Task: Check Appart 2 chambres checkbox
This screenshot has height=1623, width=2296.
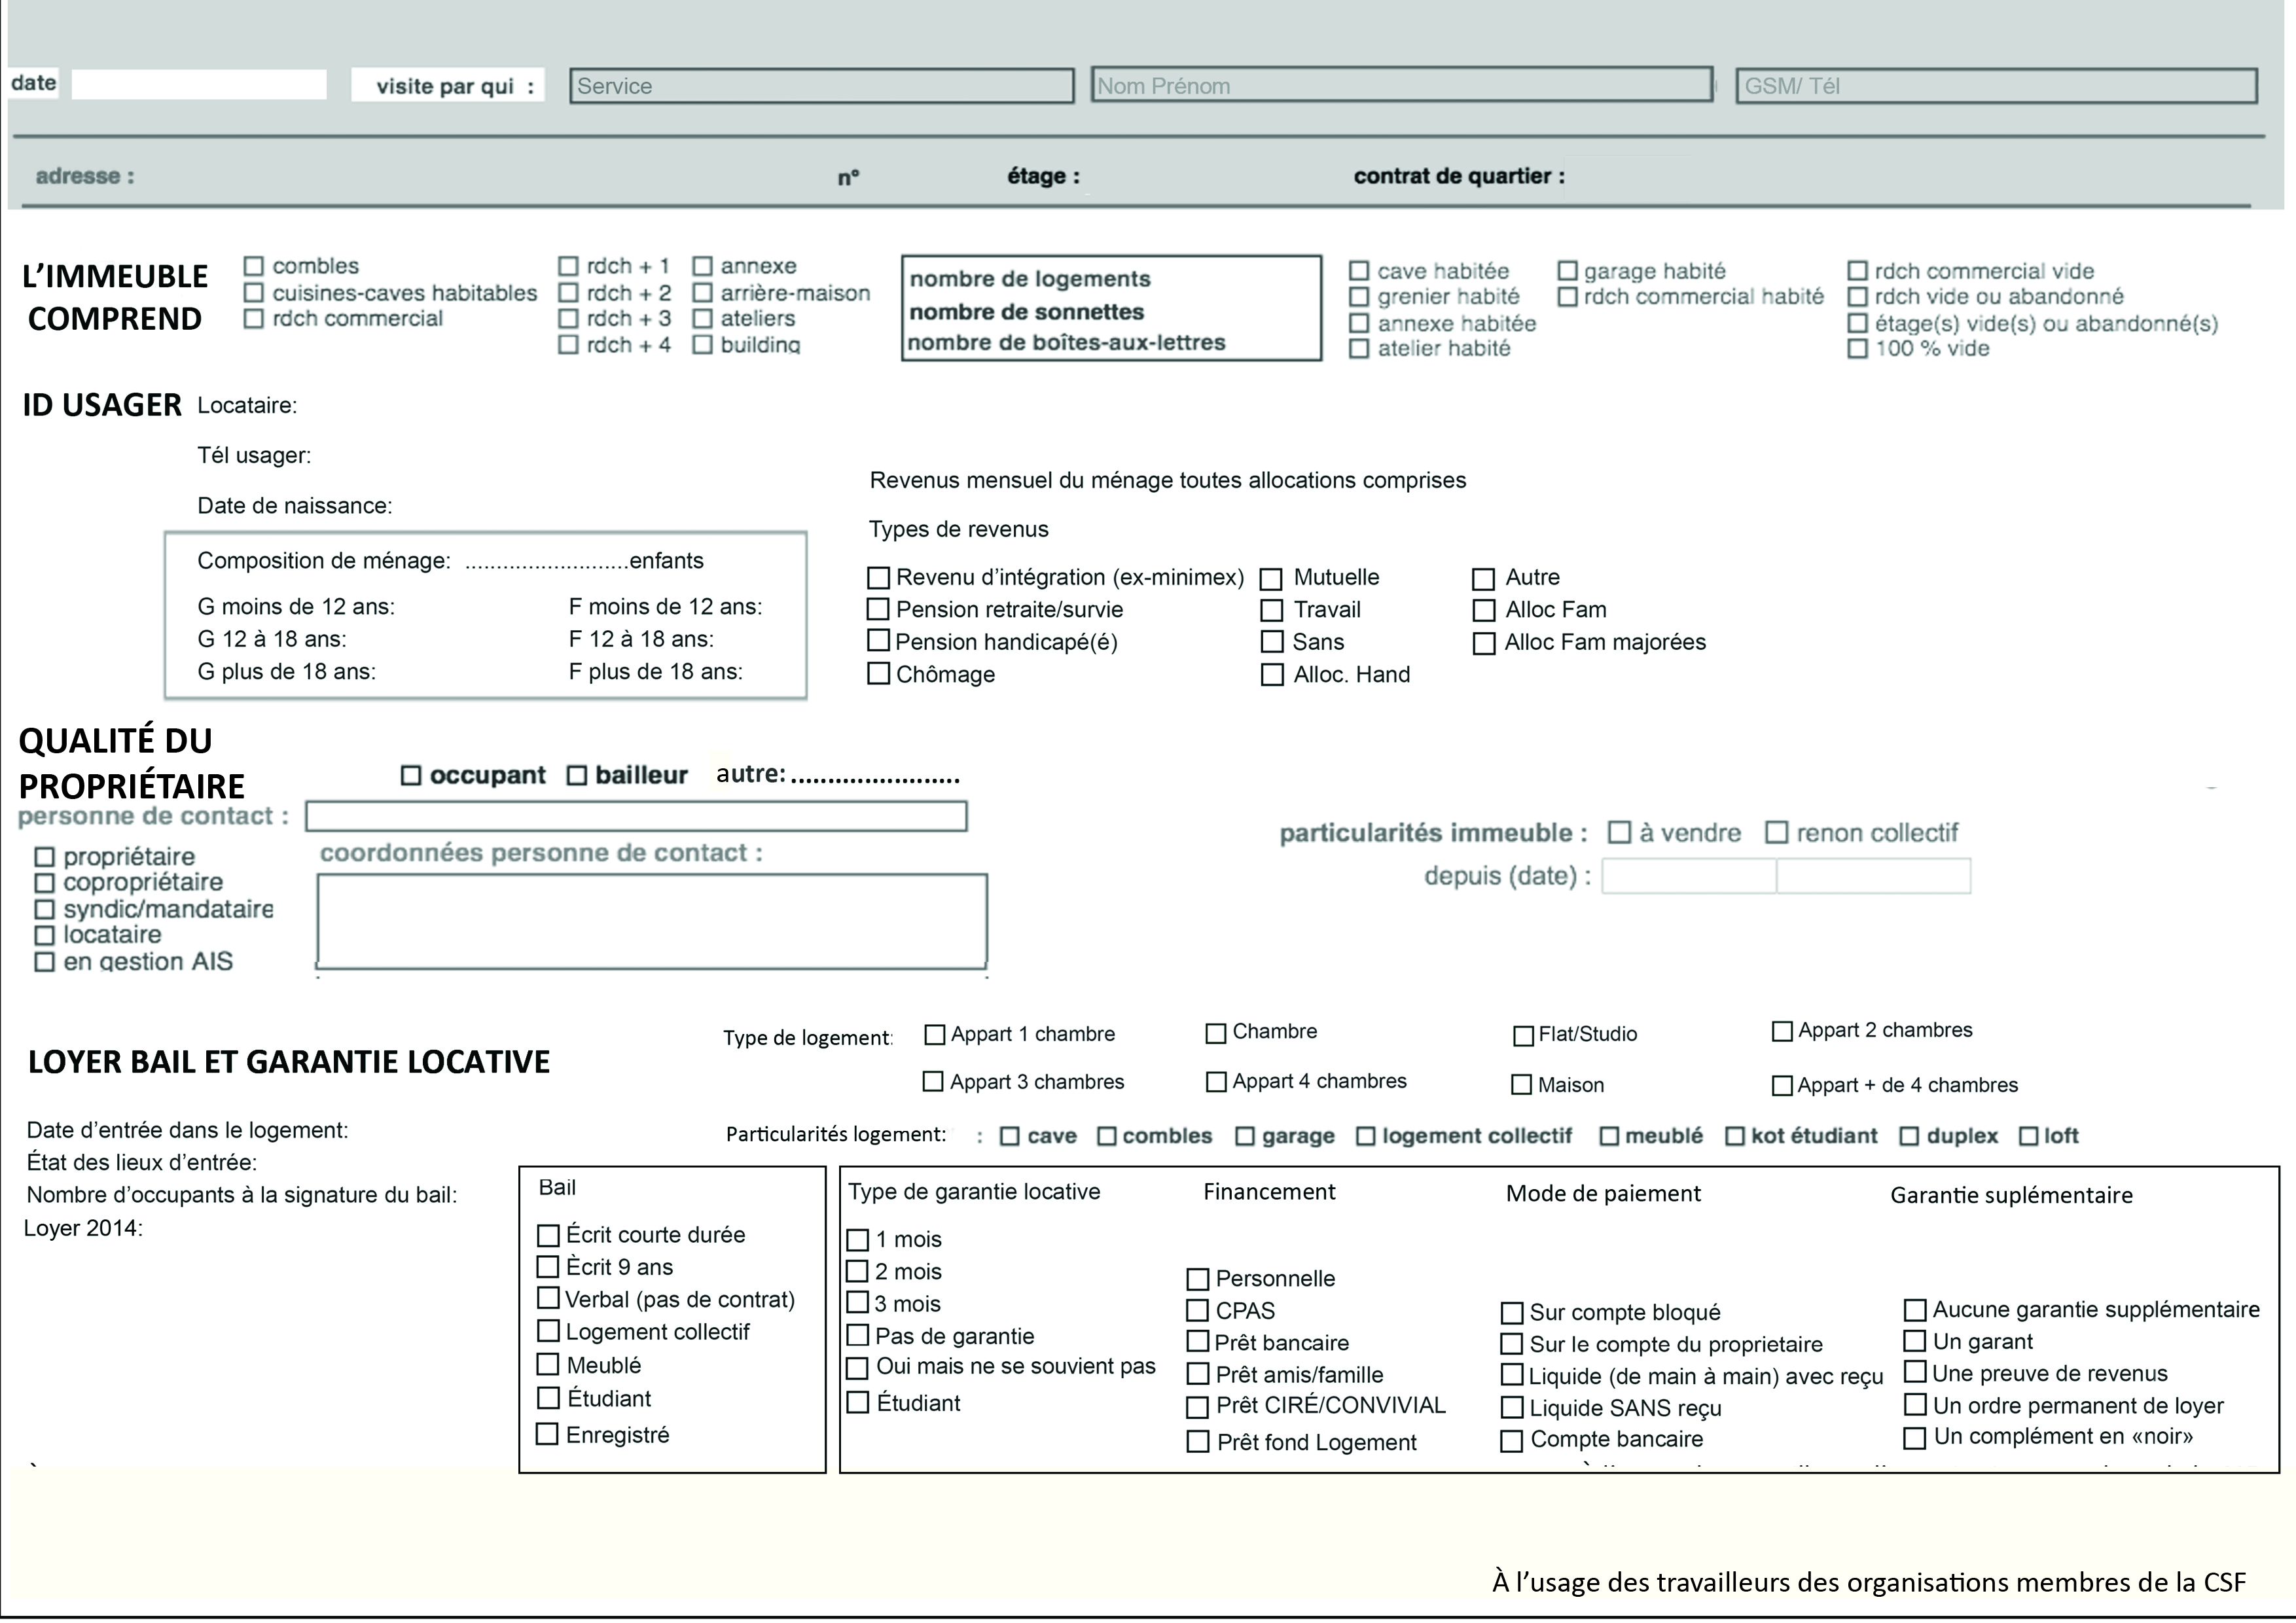Action: point(1782,1031)
